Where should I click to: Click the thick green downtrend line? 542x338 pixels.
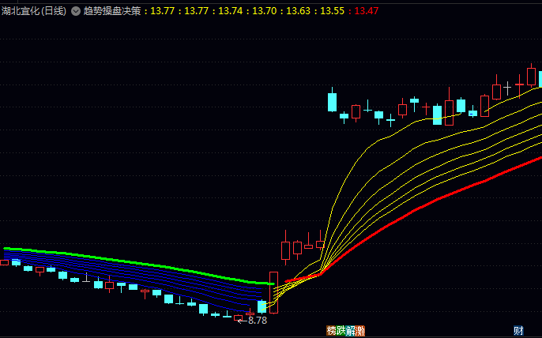pyautogui.click(x=138, y=264)
